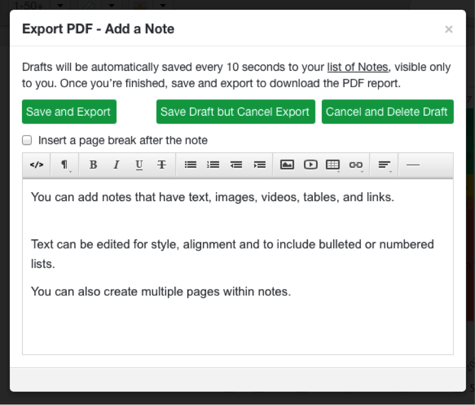Decrease indent with outdent icon

click(236, 165)
